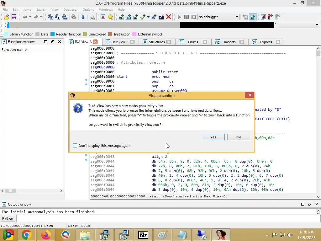The height and width of the screenshot is (241, 321).
Task: Click the blue asterisk toolbar icon
Action: click(154, 17)
